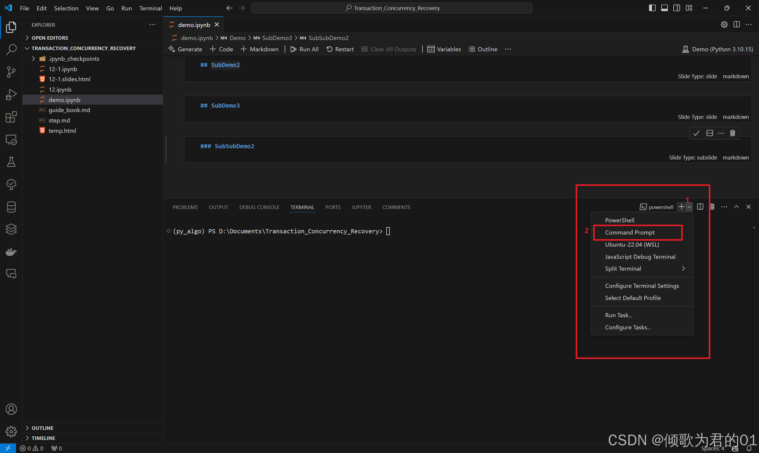This screenshot has width=759, height=453.
Task: Open the Docker view in activity bar
Action: pos(11,251)
